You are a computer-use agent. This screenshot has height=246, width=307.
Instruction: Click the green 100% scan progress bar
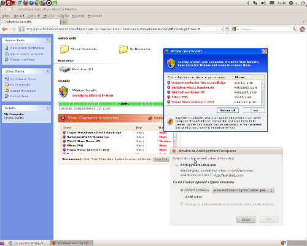tap(111, 104)
